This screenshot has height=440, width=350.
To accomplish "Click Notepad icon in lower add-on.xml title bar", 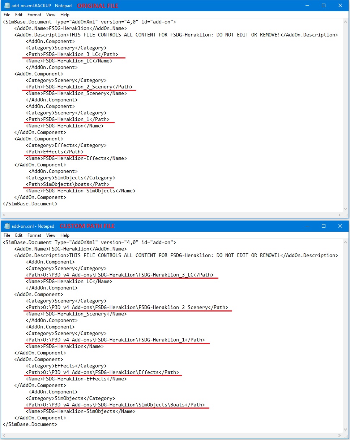I will 7,226.
